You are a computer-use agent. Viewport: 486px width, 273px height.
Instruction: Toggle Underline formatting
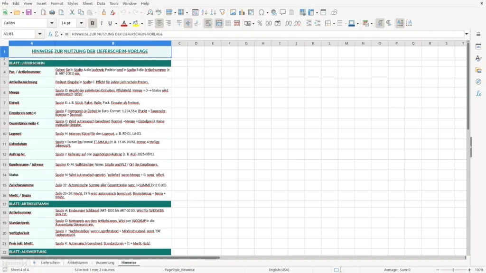point(110,23)
